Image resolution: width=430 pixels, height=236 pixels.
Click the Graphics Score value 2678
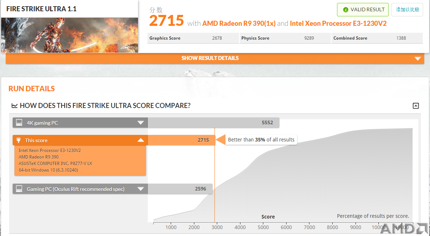click(x=217, y=38)
